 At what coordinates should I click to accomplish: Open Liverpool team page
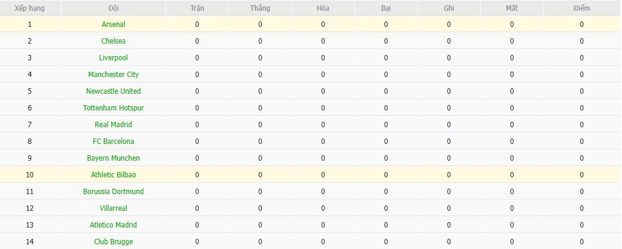tap(113, 58)
